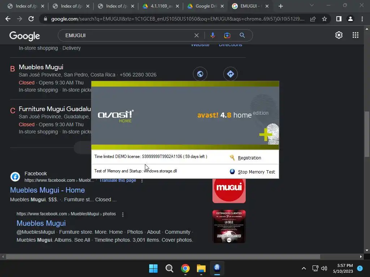
Task: Open Windows taskbar search
Action: [x=169, y=268]
